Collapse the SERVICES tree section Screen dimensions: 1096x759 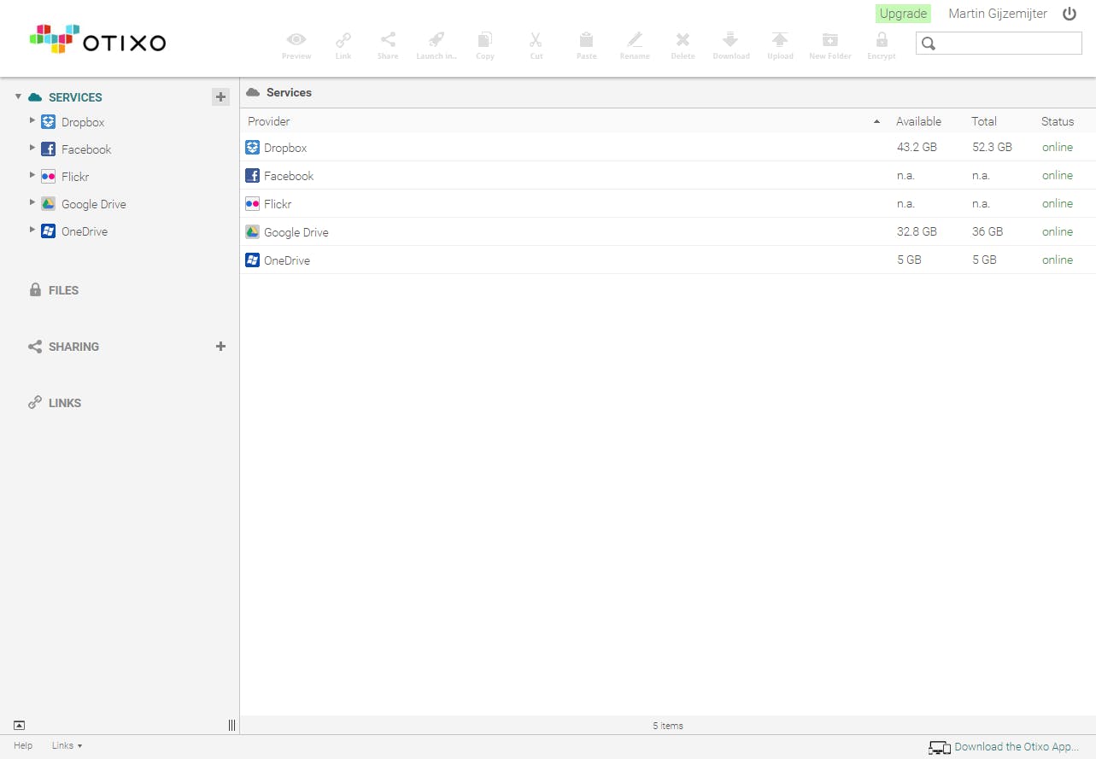point(18,96)
